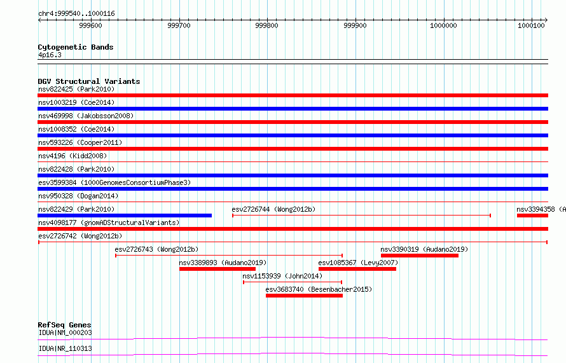Select the red nsv593226 variant bar

click(x=293, y=149)
